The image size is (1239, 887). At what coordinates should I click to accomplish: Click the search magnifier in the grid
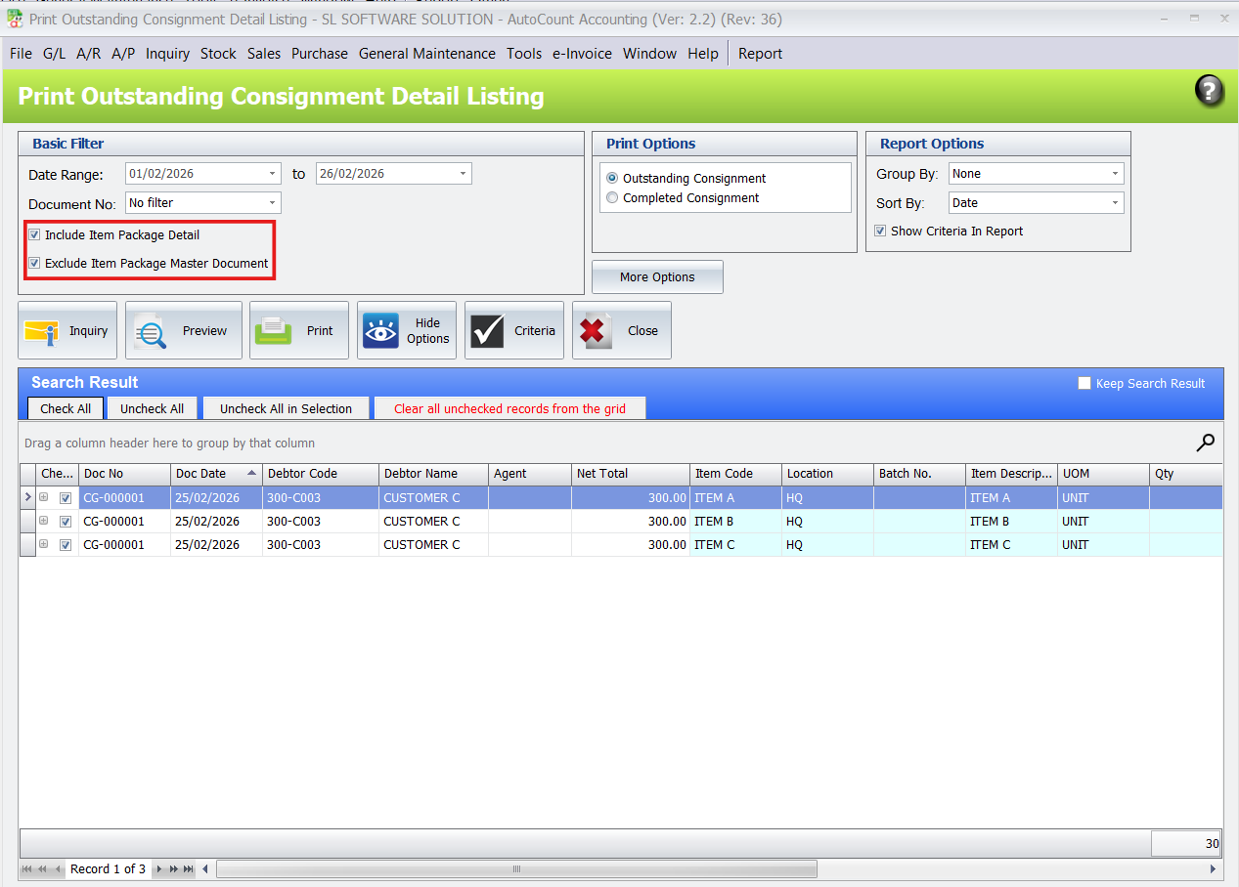1206,442
